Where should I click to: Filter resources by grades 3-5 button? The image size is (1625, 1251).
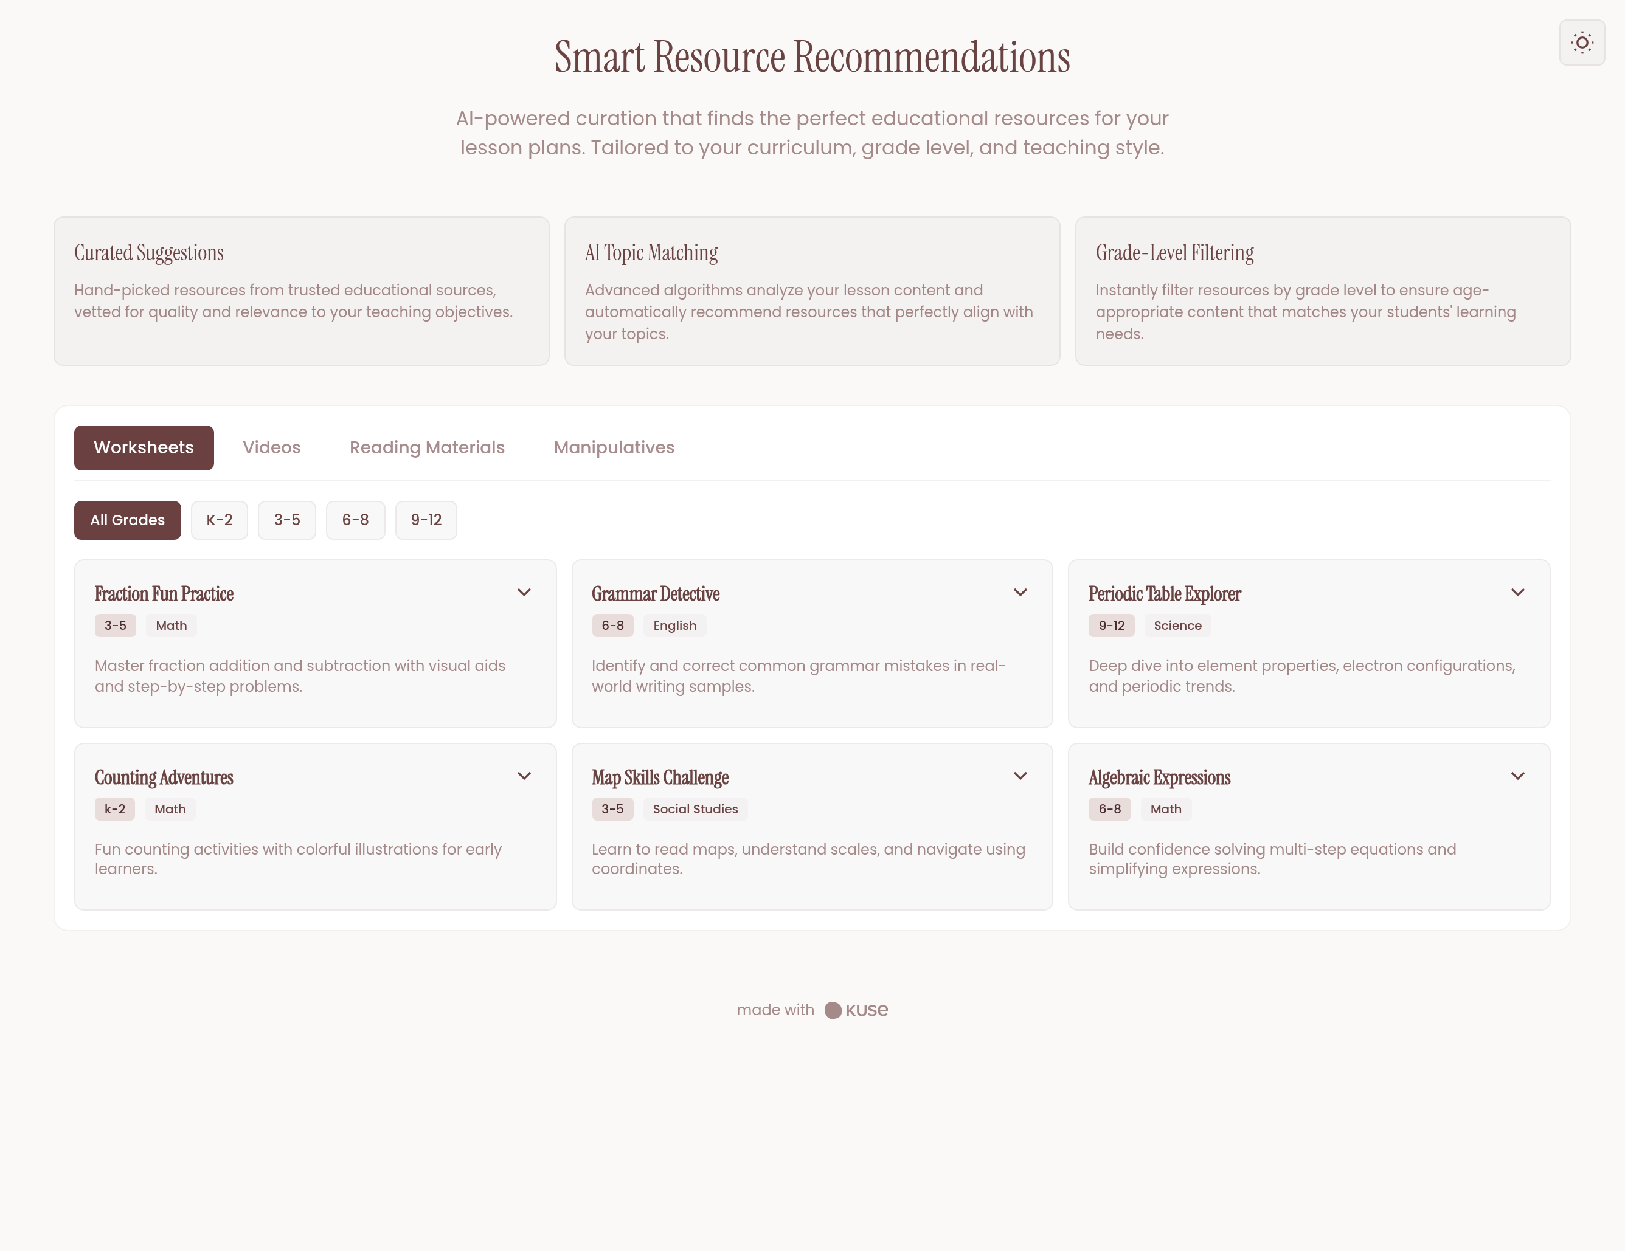[x=286, y=520]
